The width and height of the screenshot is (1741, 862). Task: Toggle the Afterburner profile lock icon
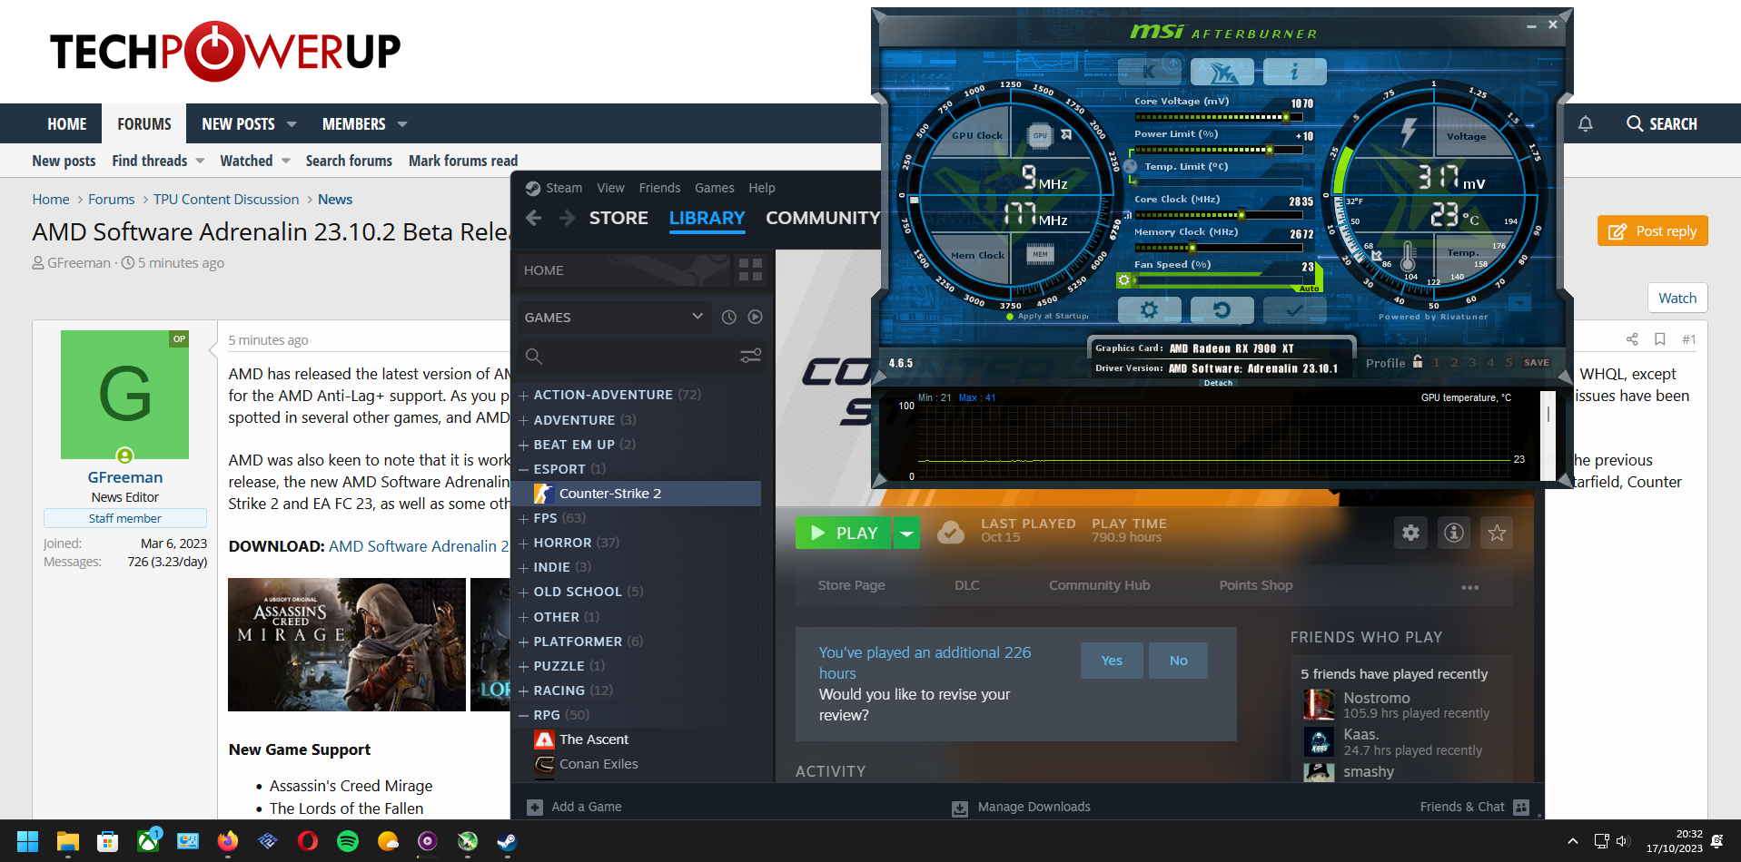coord(1418,361)
